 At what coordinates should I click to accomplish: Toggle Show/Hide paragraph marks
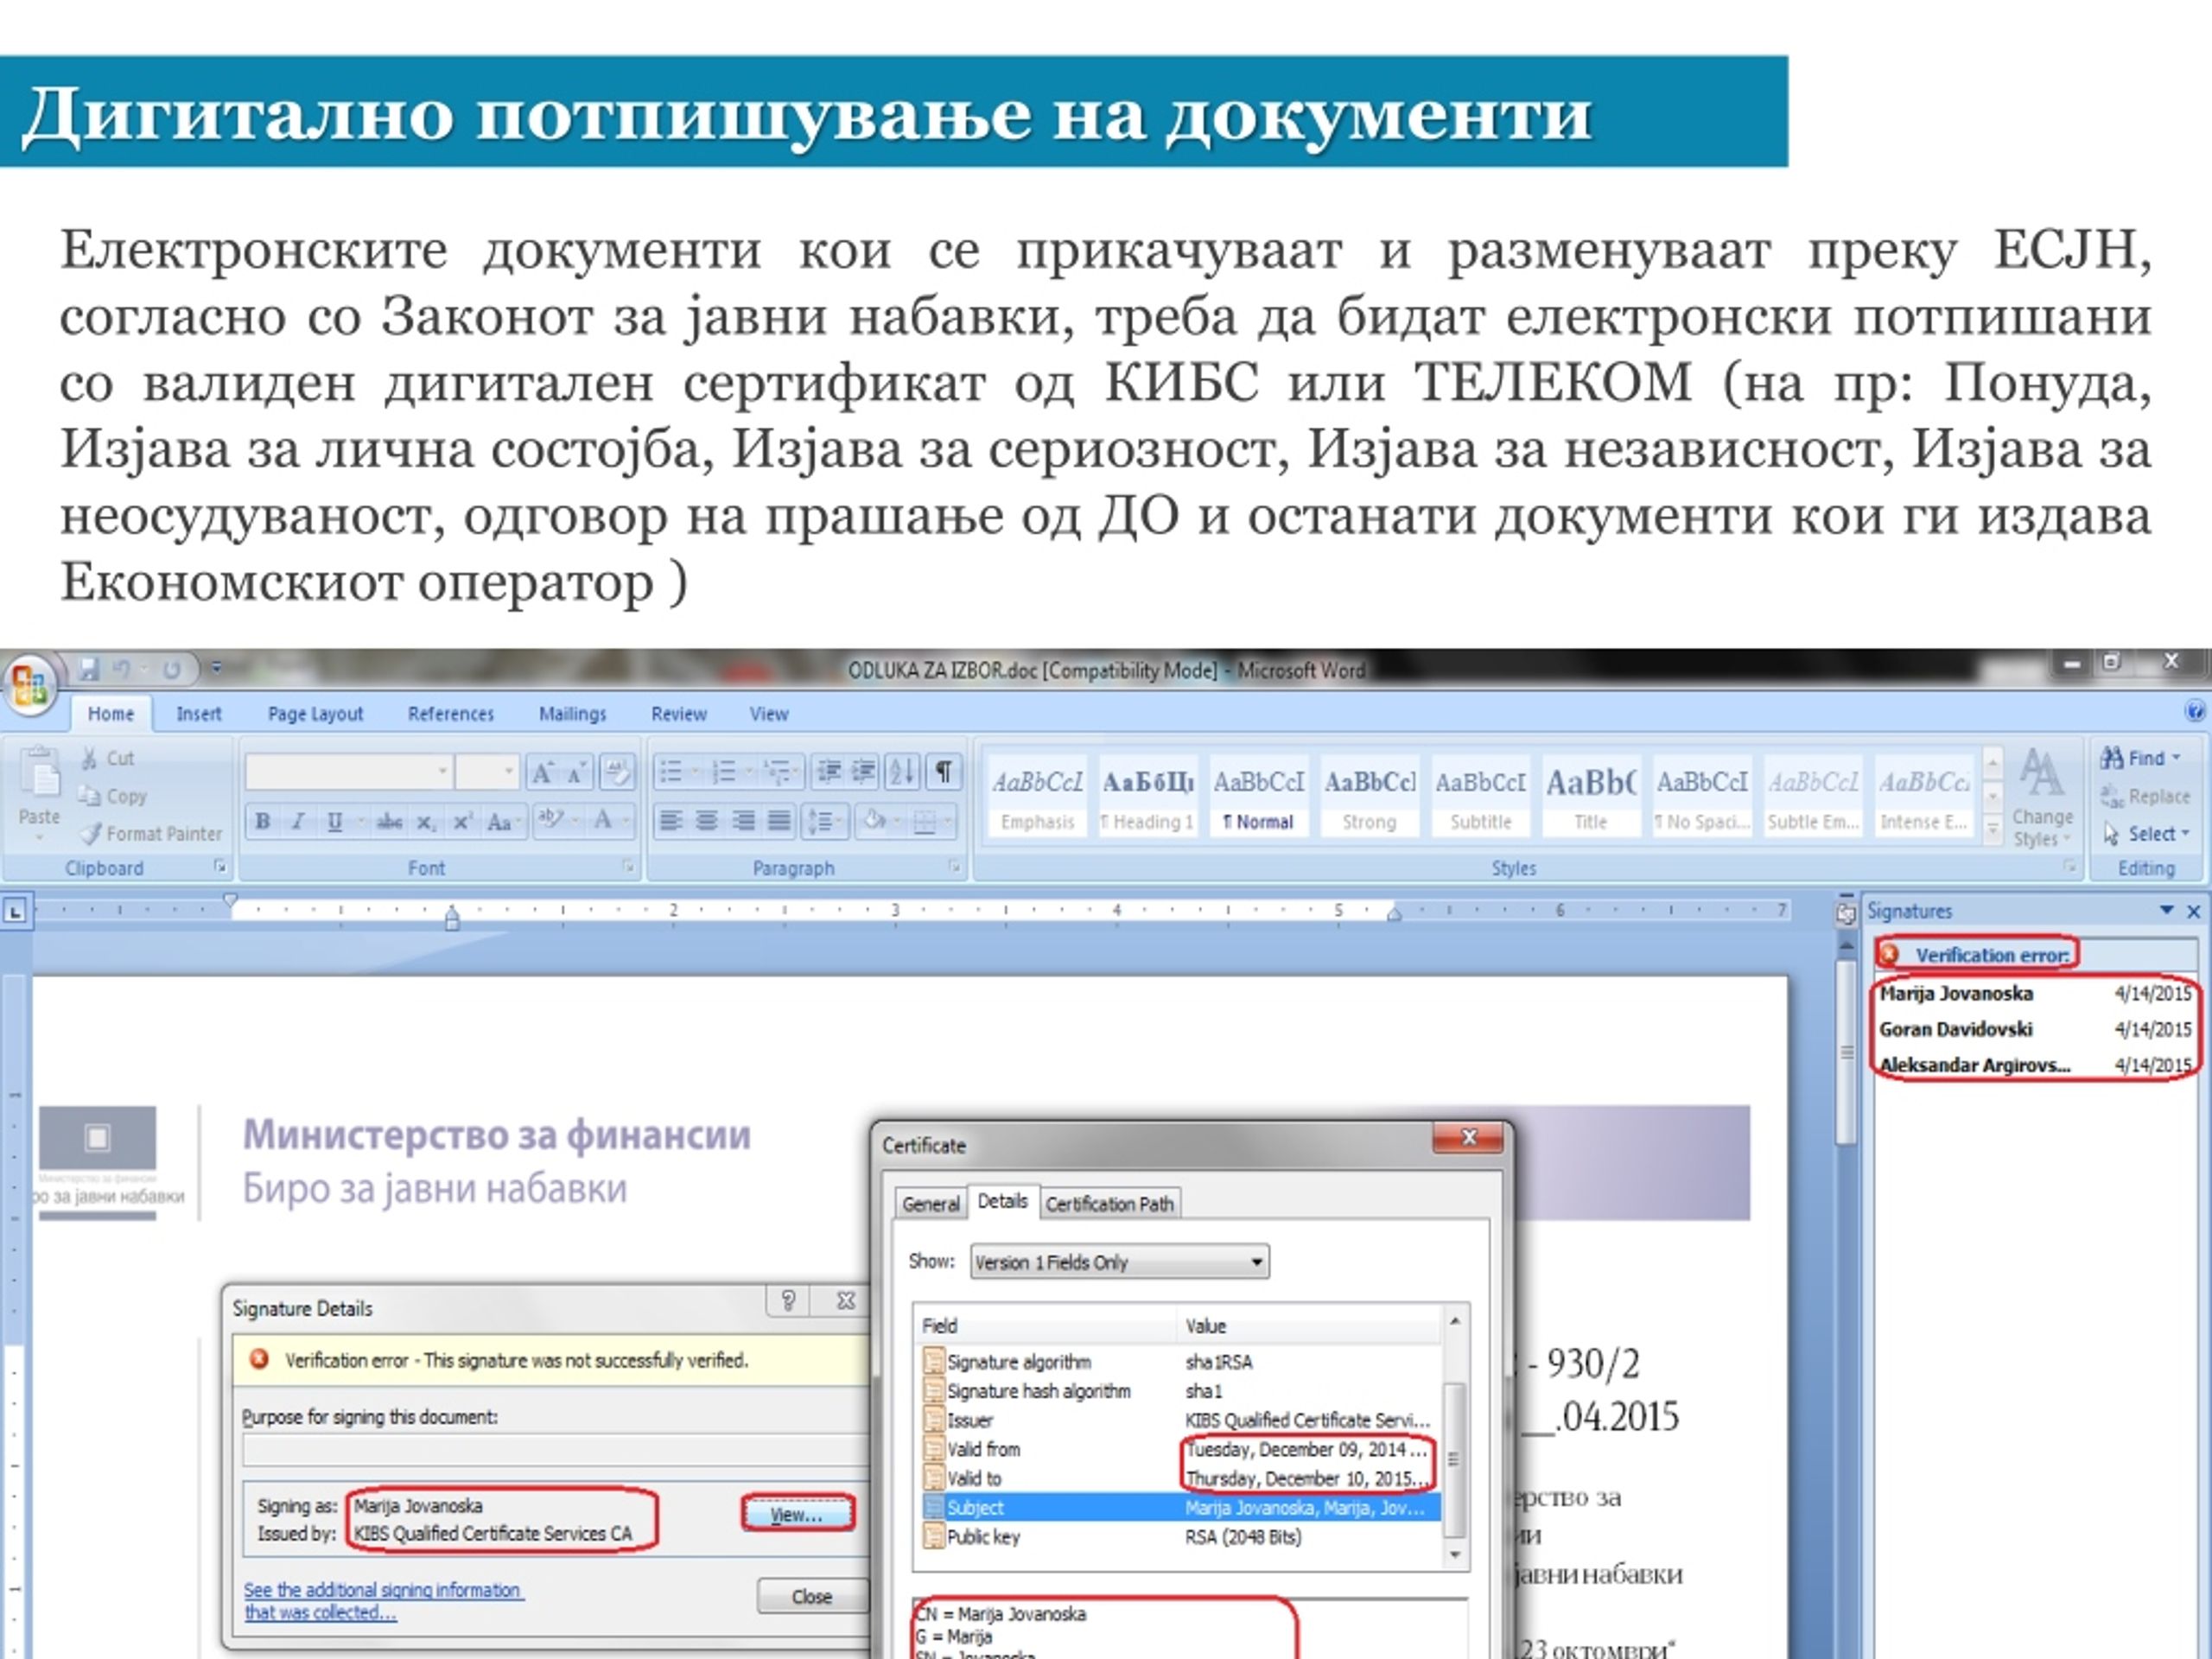(x=943, y=771)
